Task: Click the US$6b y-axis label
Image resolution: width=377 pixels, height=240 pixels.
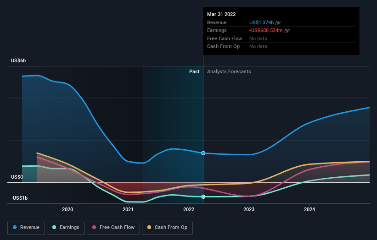Action: [18, 60]
